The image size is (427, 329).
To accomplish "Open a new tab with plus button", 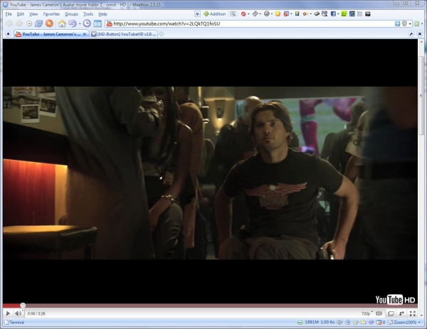I will [162, 34].
